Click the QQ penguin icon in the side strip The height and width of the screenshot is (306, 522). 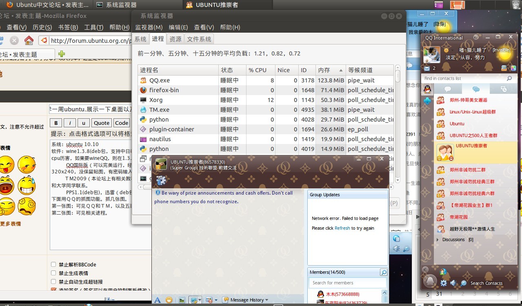point(427,89)
